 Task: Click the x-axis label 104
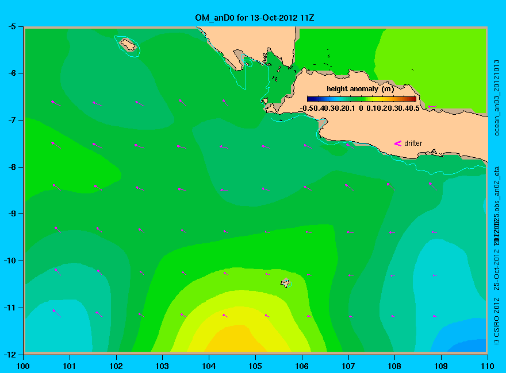[x=209, y=366]
